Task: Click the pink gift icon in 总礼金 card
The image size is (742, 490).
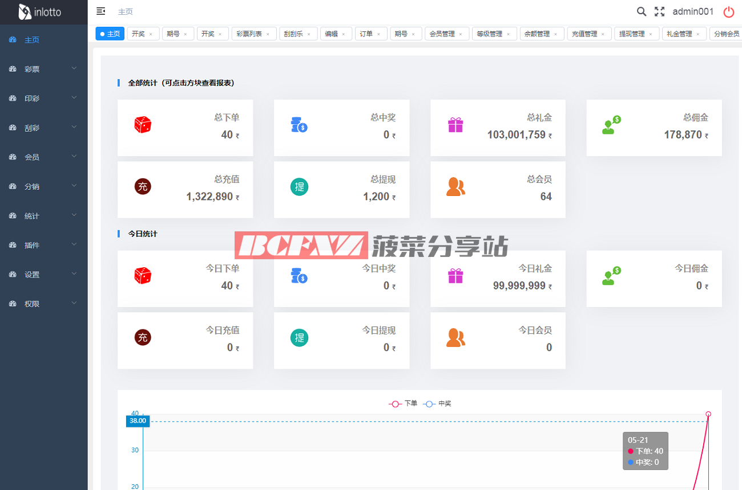Action: coord(455,125)
